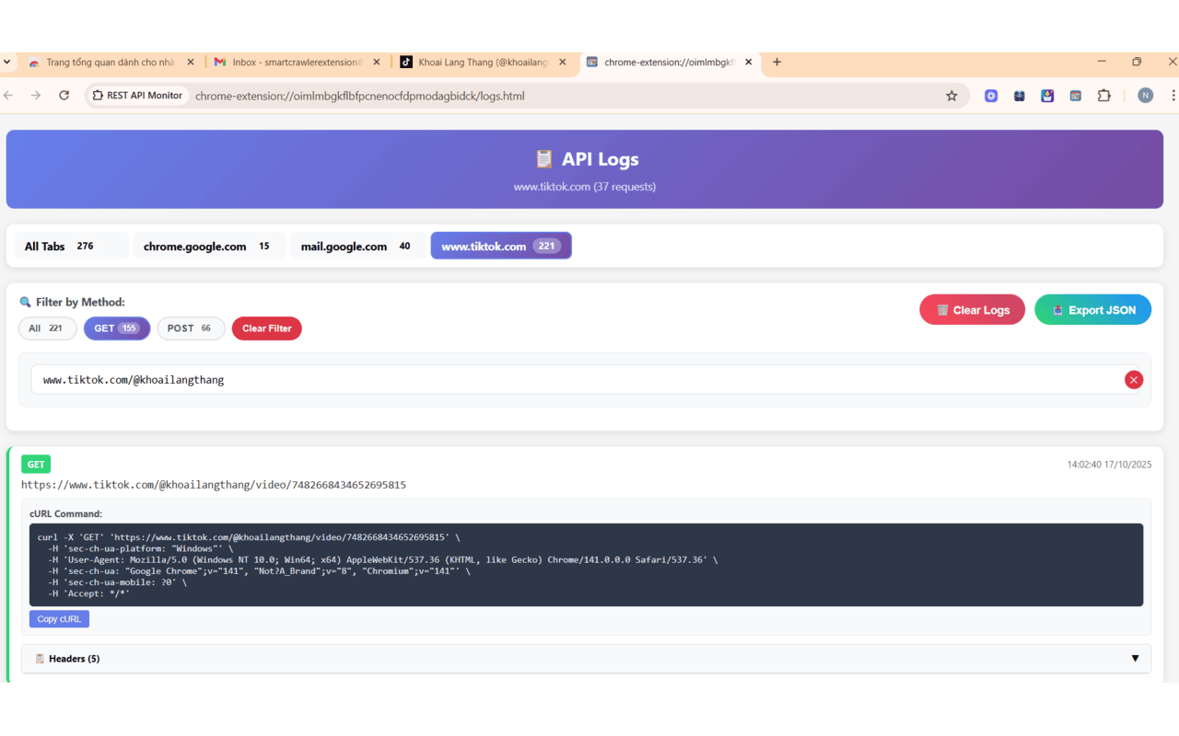The image size is (1179, 736).
Task: Toggle the POST method filter
Action: click(191, 328)
